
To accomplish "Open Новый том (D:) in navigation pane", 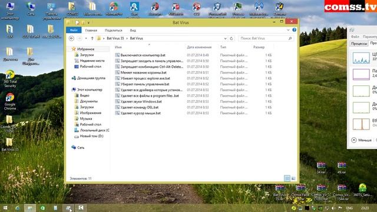I will click(91, 136).
